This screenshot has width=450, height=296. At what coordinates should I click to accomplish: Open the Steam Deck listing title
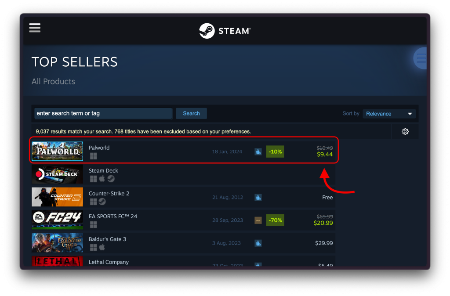(x=103, y=170)
